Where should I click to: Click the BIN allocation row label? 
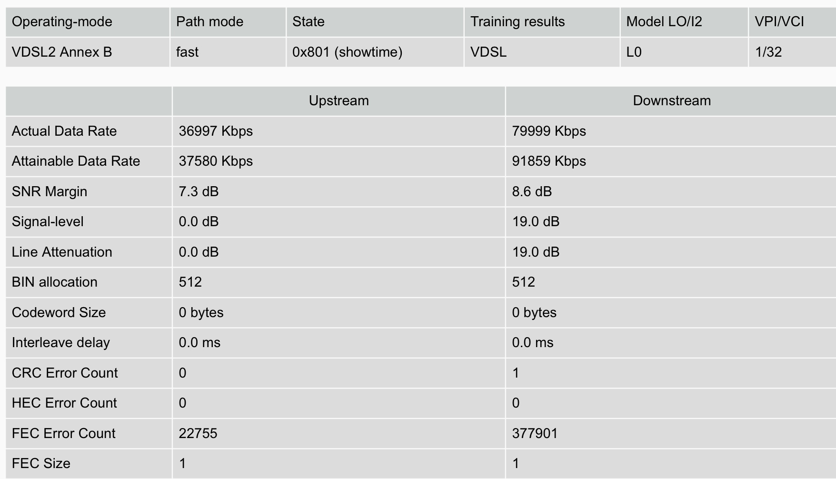(x=55, y=282)
